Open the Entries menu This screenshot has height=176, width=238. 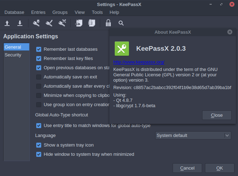click(x=38, y=12)
